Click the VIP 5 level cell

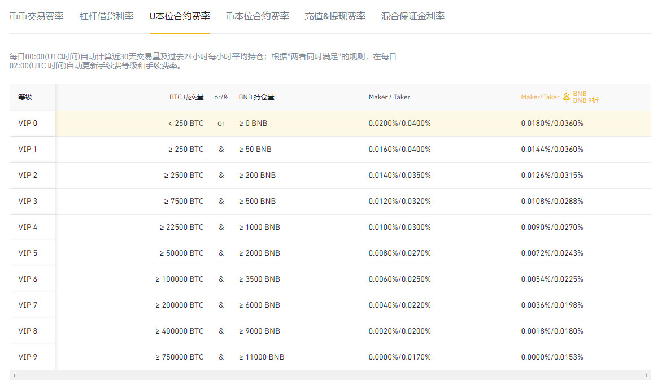click(28, 253)
